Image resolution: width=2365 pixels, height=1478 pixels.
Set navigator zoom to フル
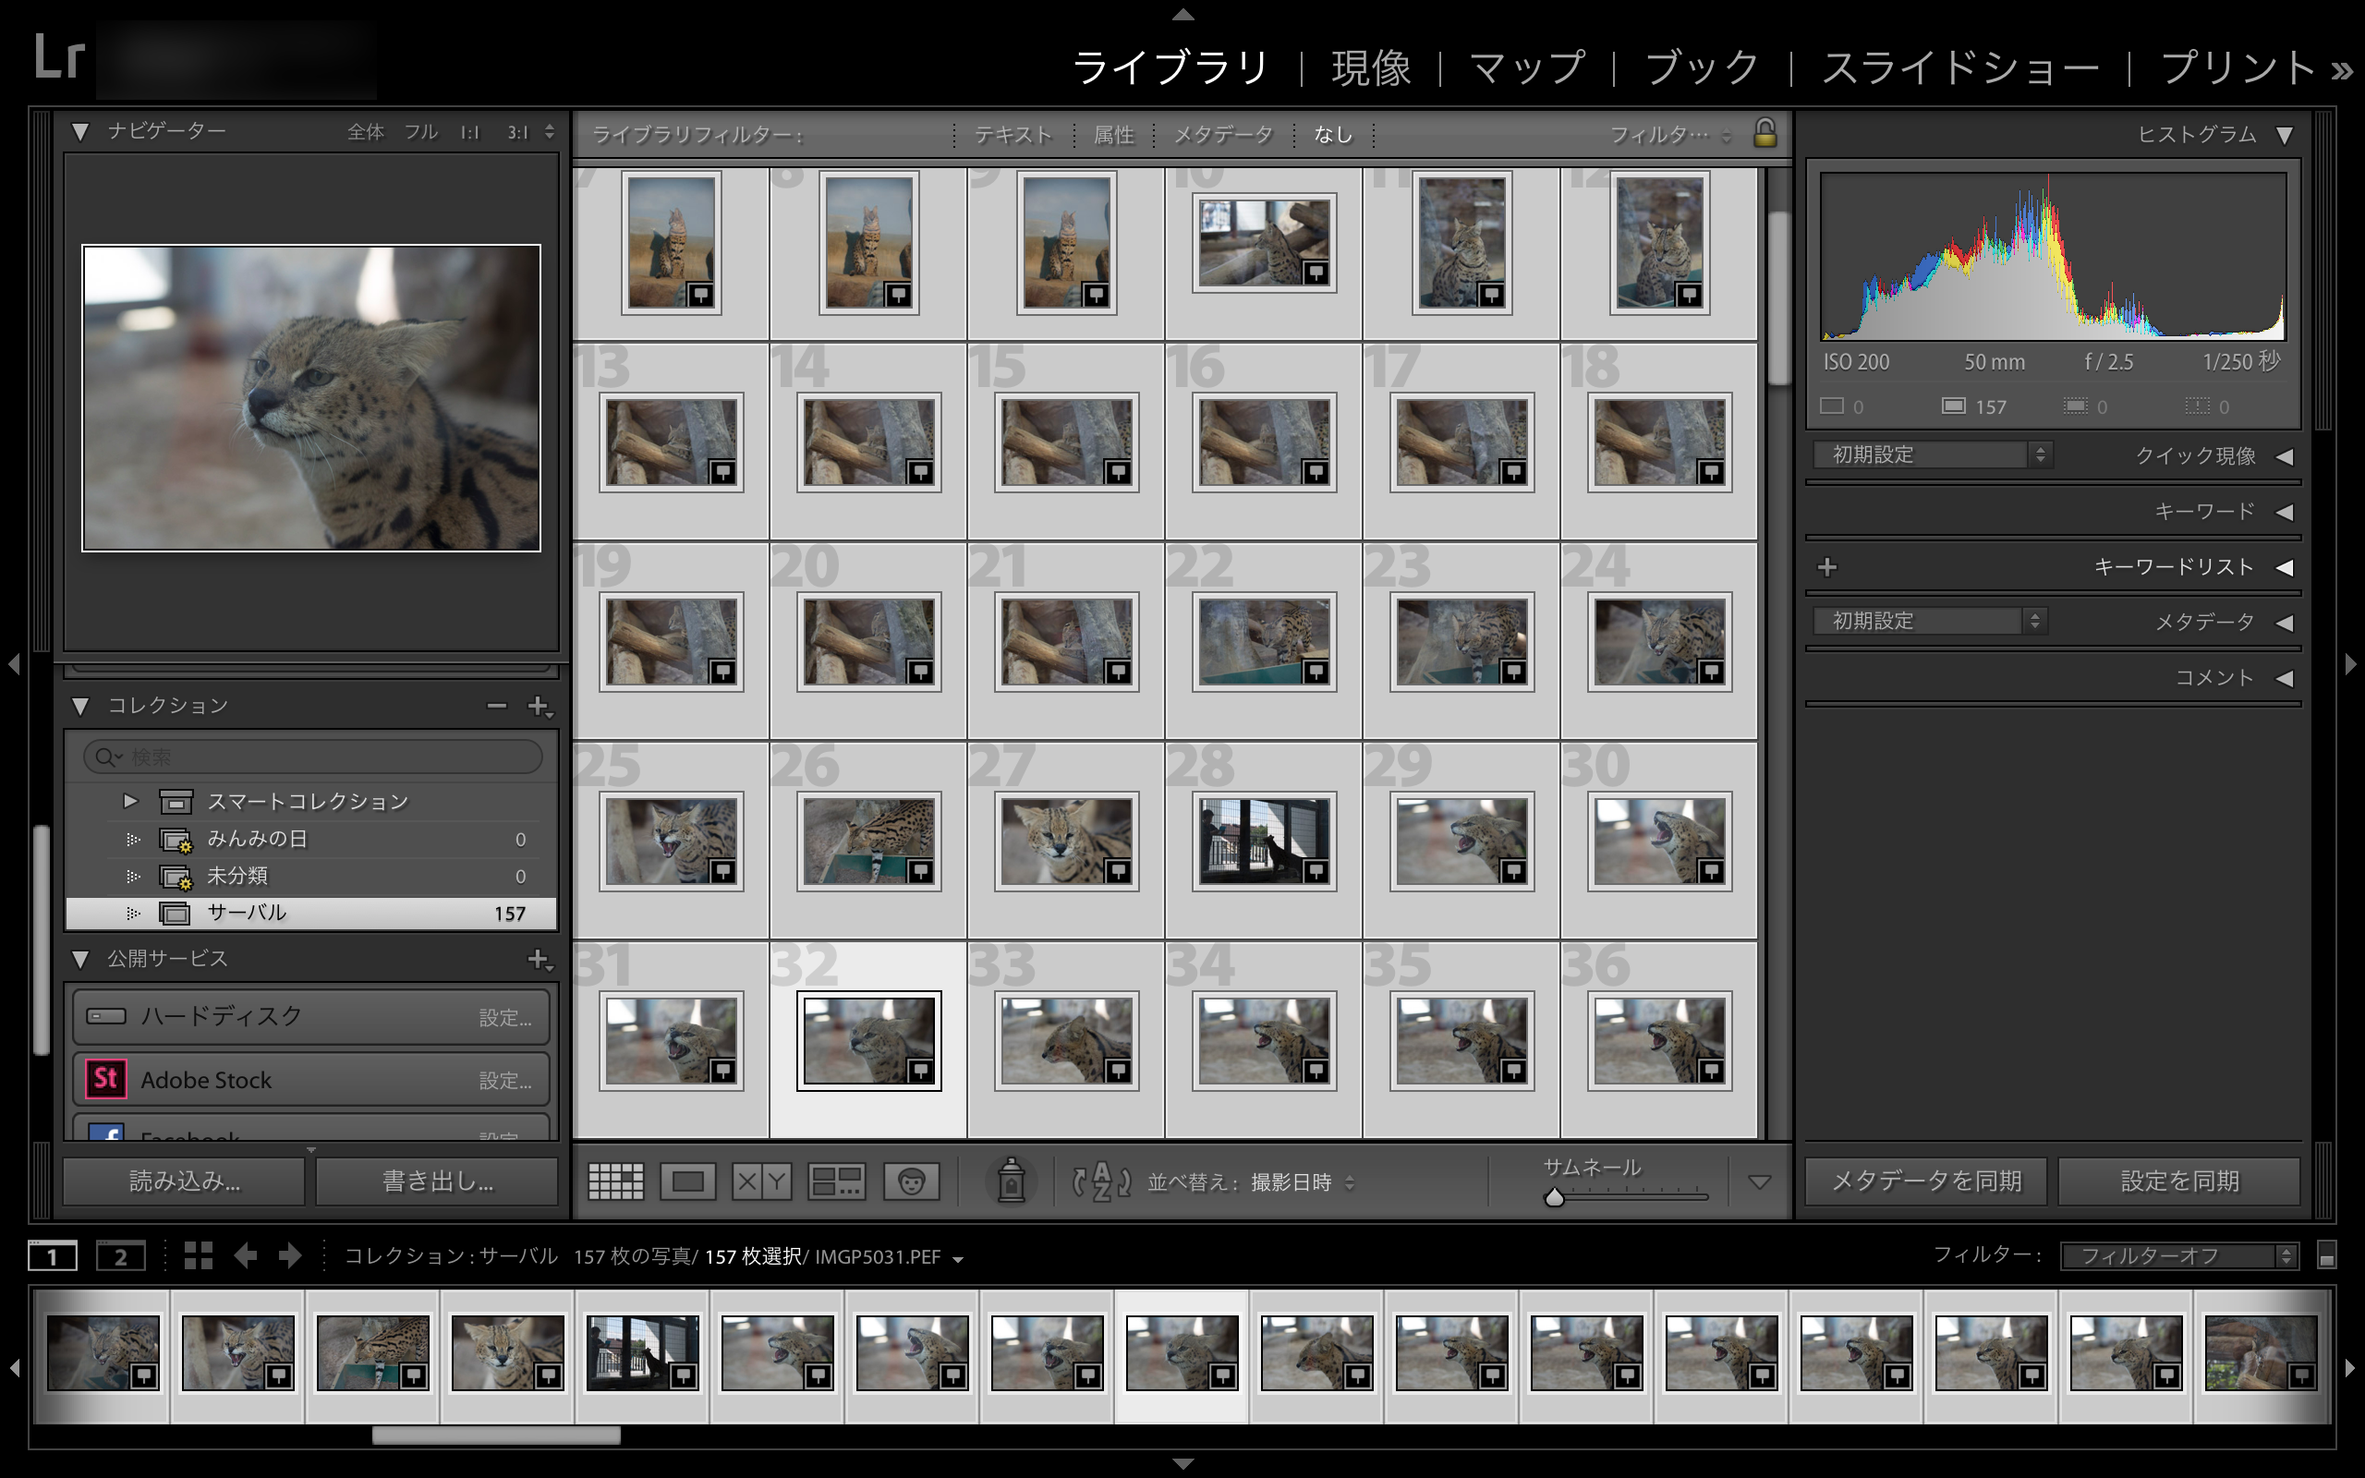pyautogui.click(x=421, y=131)
